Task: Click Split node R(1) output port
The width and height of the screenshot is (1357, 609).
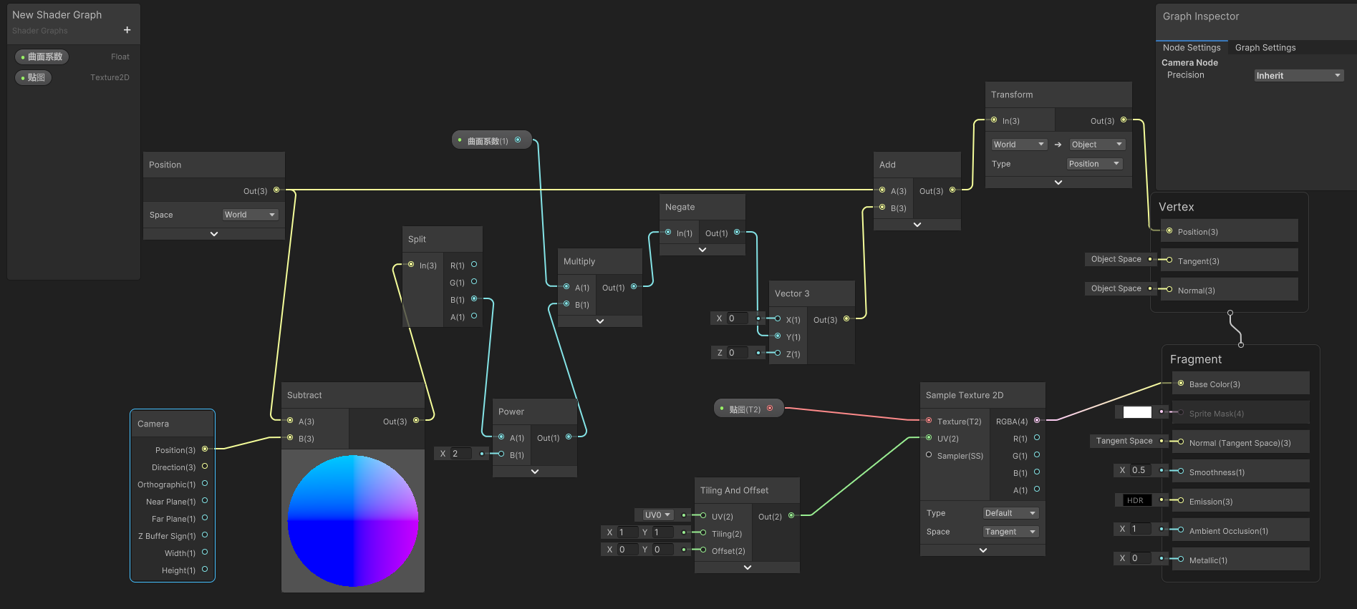Action: [474, 265]
